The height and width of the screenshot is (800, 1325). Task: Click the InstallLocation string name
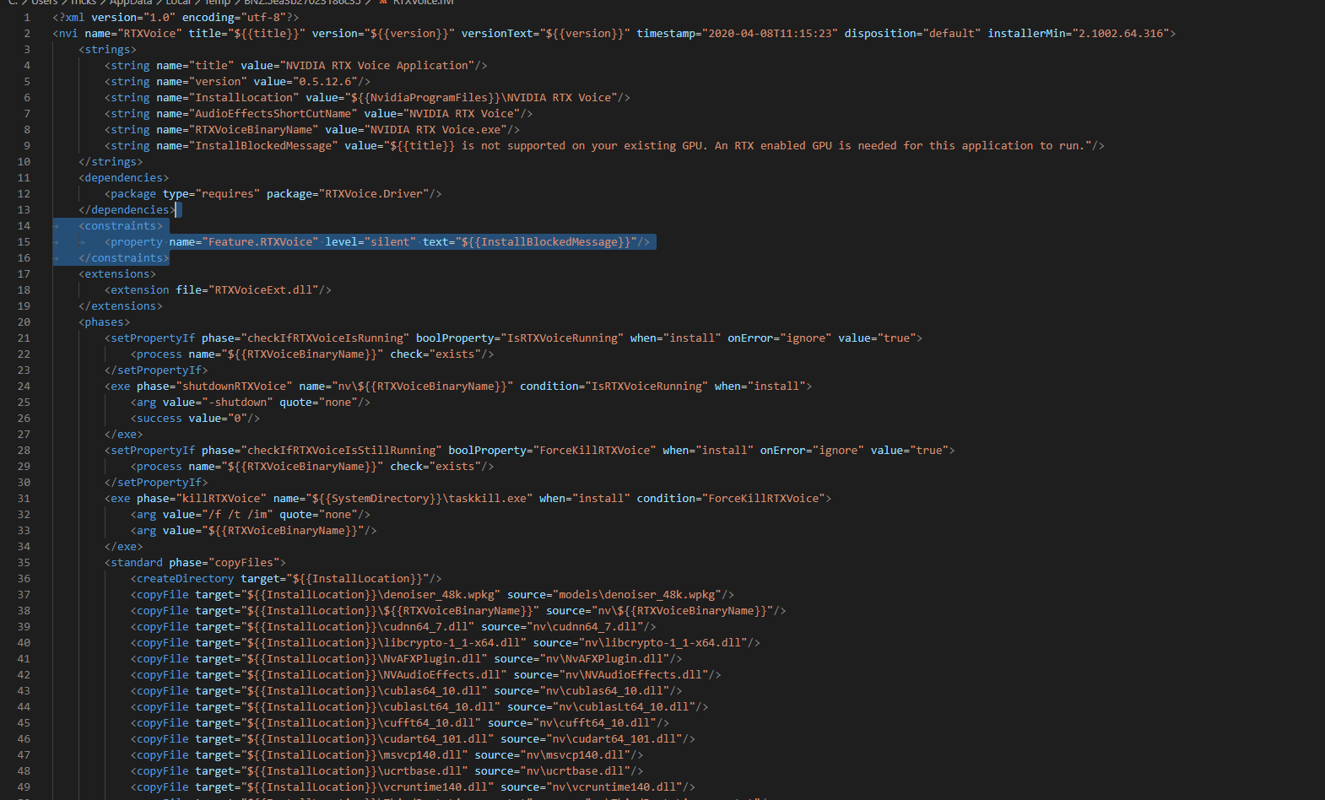pos(244,97)
